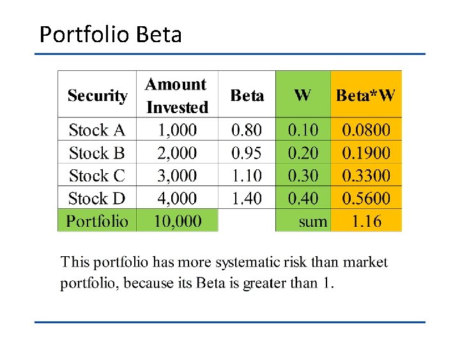Click the Stock D cell
The height and width of the screenshot is (345, 460).
(97, 197)
